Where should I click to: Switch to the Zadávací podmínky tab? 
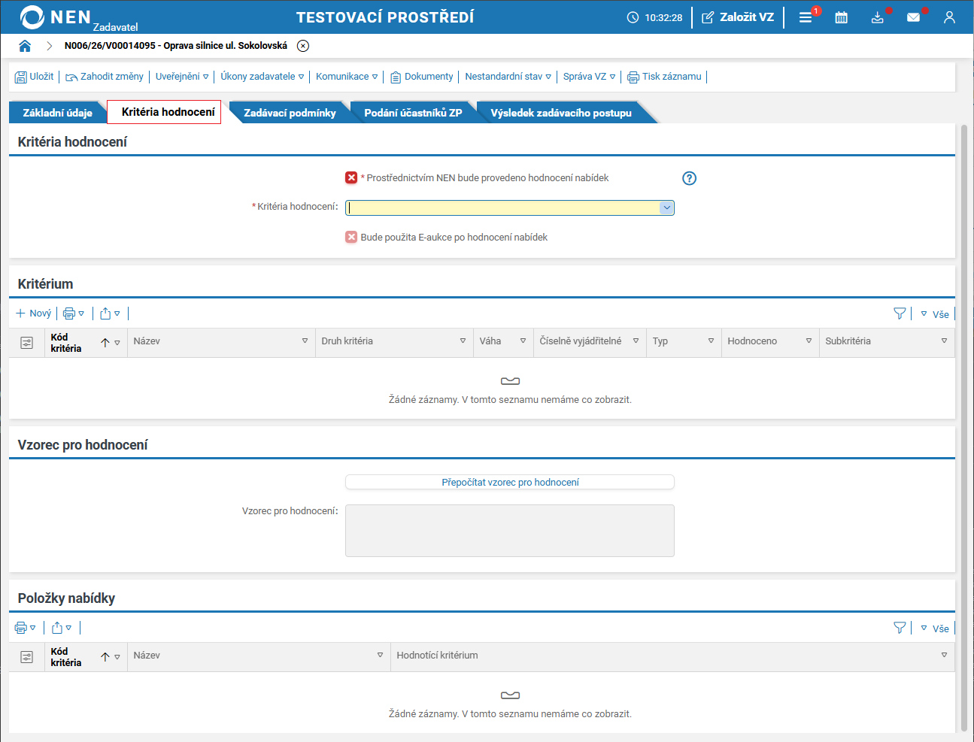coord(290,113)
